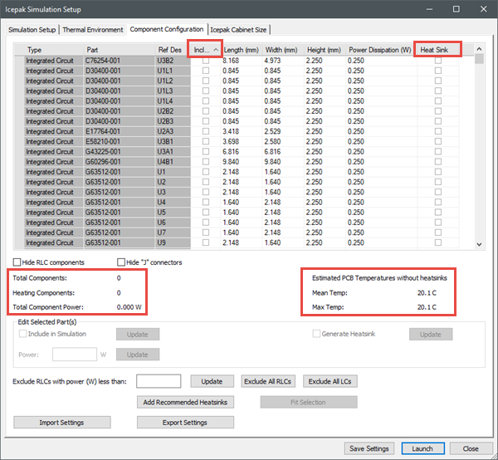Click the RLC power threshold input field
The image size is (498, 460).
click(x=159, y=381)
